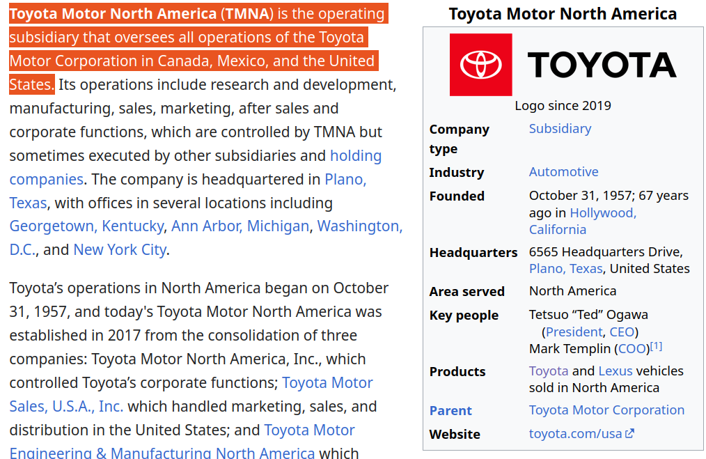Click 'Tetsuo “Ted” Ogawa' name in infobox

[588, 315]
